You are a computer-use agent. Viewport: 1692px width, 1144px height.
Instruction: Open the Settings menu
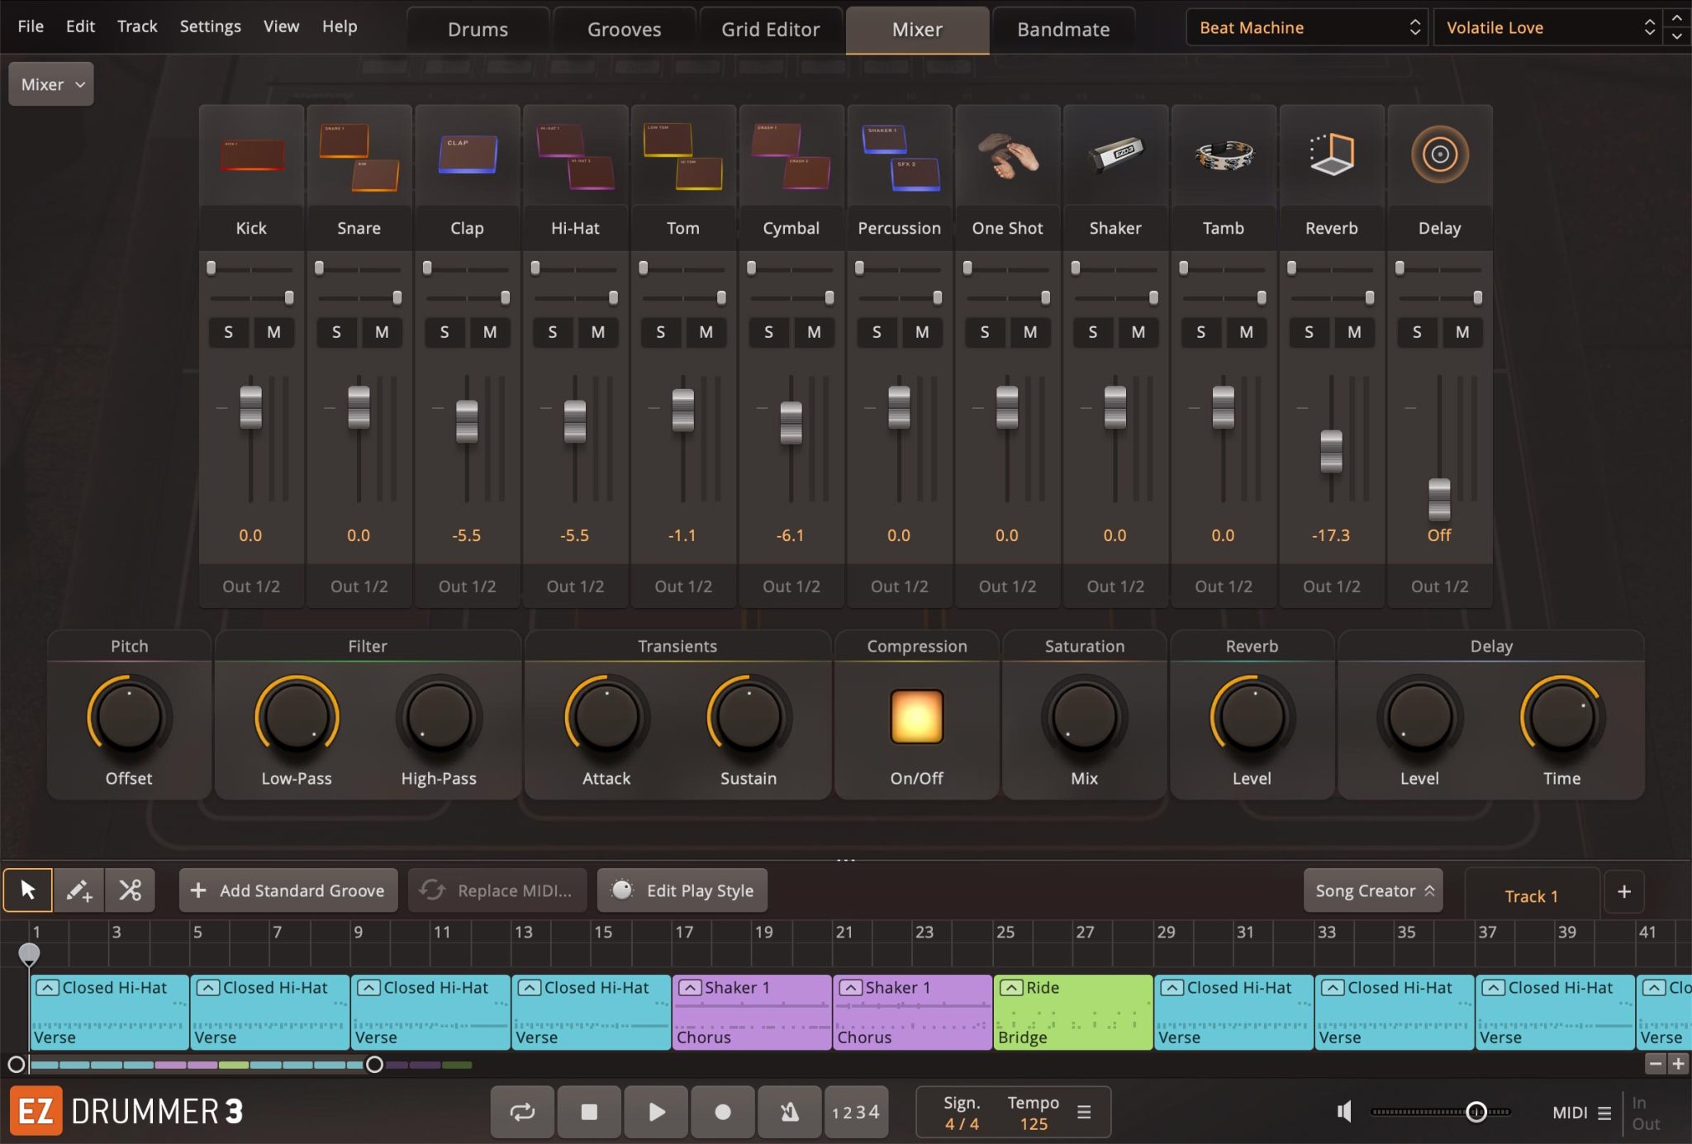[x=210, y=26]
